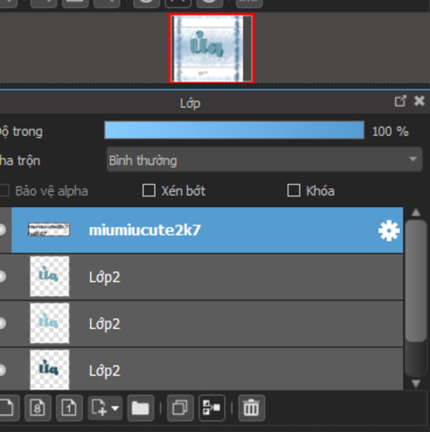Image resolution: width=430 pixels, height=432 pixels.
Task: Toggle the Bảo vệ alpha checkbox
Action: tap(4, 191)
